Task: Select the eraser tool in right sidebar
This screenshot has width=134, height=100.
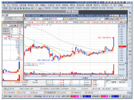Action: click(x=130, y=66)
